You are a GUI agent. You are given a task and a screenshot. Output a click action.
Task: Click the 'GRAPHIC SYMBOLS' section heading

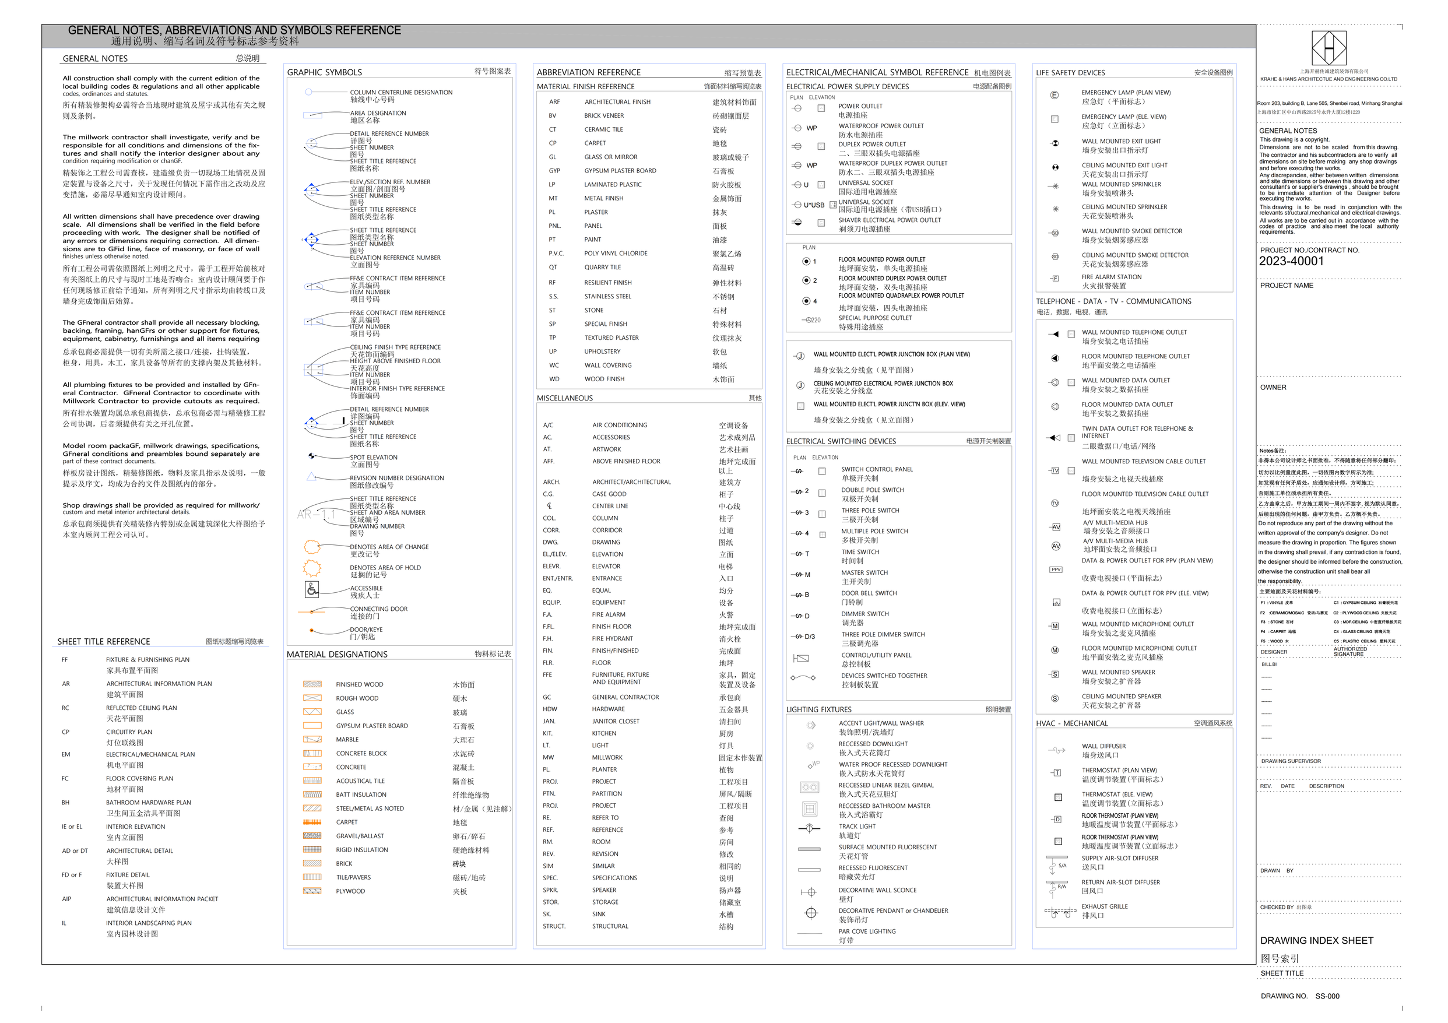pyautogui.click(x=324, y=72)
